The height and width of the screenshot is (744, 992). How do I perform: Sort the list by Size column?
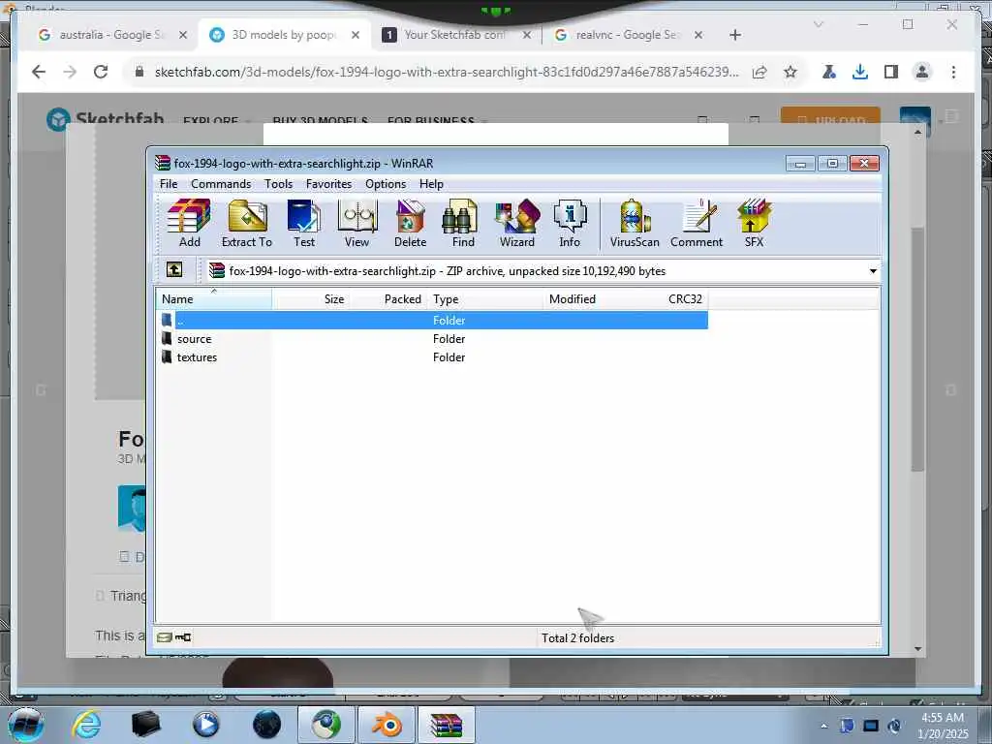coord(311,299)
